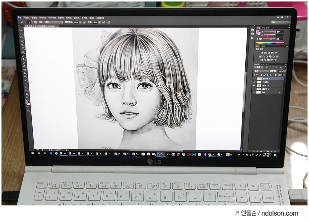Image resolution: width=309 pixels, height=221 pixels.
Task: Add a Levels adjustment
Action: [265, 53]
